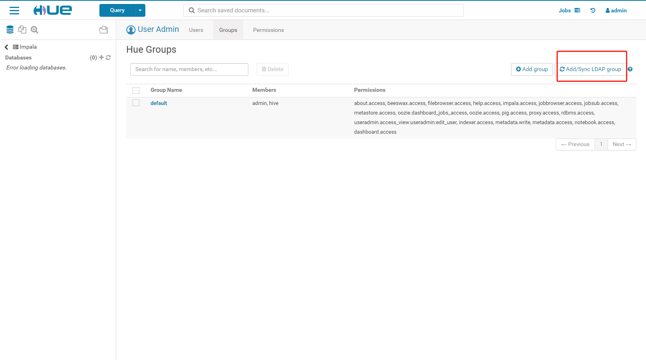The width and height of the screenshot is (646, 360).
Task: Click the Add group button
Action: click(532, 69)
